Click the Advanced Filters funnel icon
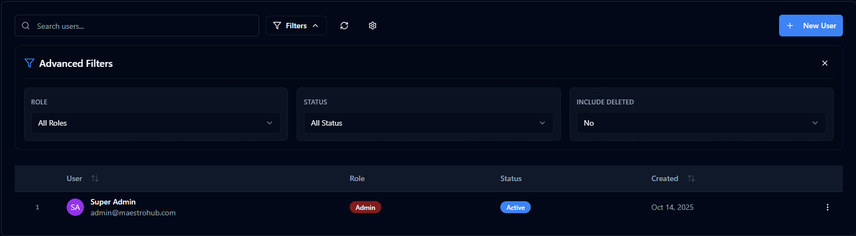The width and height of the screenshot is (856, 236). point(29,63)
